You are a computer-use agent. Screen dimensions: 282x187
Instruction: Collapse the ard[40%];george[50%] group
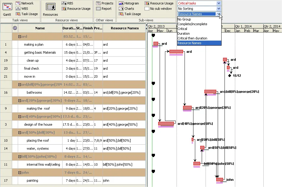pos(20,117)
